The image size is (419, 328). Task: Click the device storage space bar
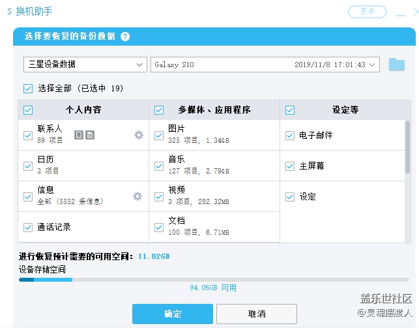tap(214, 280)
